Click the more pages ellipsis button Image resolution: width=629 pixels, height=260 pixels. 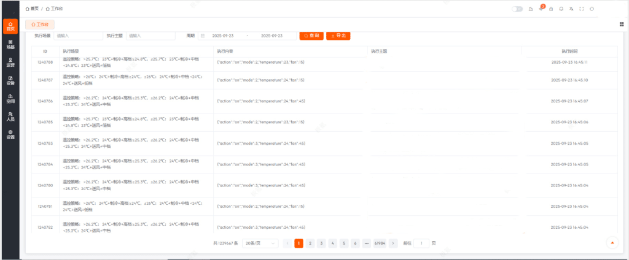click(x=366, y=243)
